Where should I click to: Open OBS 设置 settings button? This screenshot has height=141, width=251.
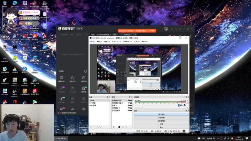coord(161,124)
